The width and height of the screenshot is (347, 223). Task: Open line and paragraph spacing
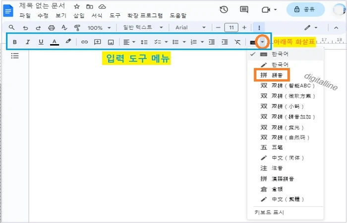point(144,42)
